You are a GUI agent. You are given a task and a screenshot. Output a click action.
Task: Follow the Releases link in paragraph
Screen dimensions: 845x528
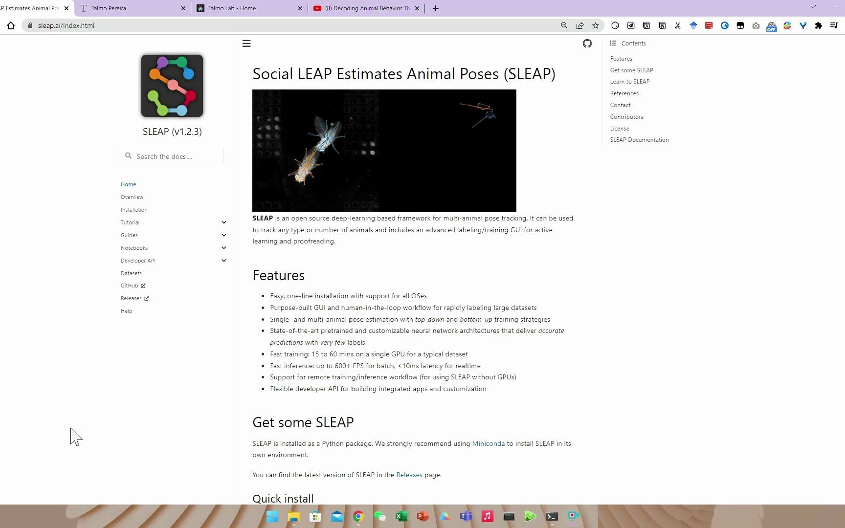[x=409, y=475]
